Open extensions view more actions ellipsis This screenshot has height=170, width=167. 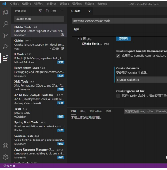point(61,11)
